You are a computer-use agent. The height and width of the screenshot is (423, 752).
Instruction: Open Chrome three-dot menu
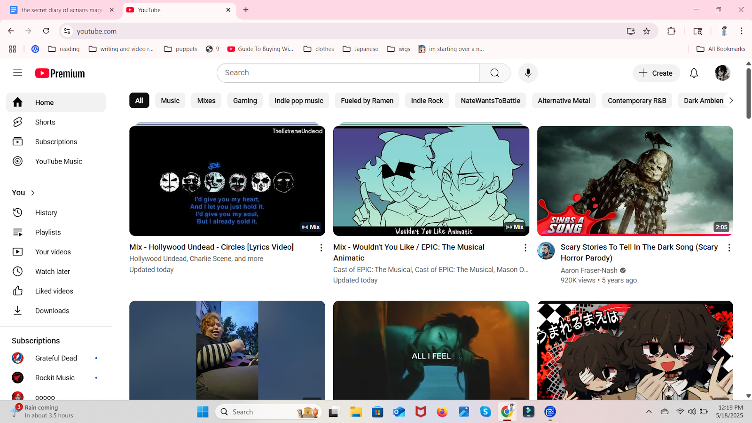click(742, 31)
